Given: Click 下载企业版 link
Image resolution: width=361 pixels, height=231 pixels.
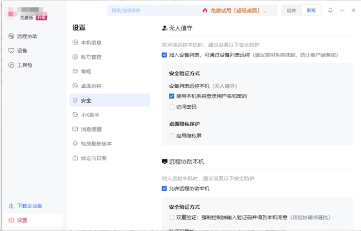Looking at the screenshot, I should tap(29, 206).
